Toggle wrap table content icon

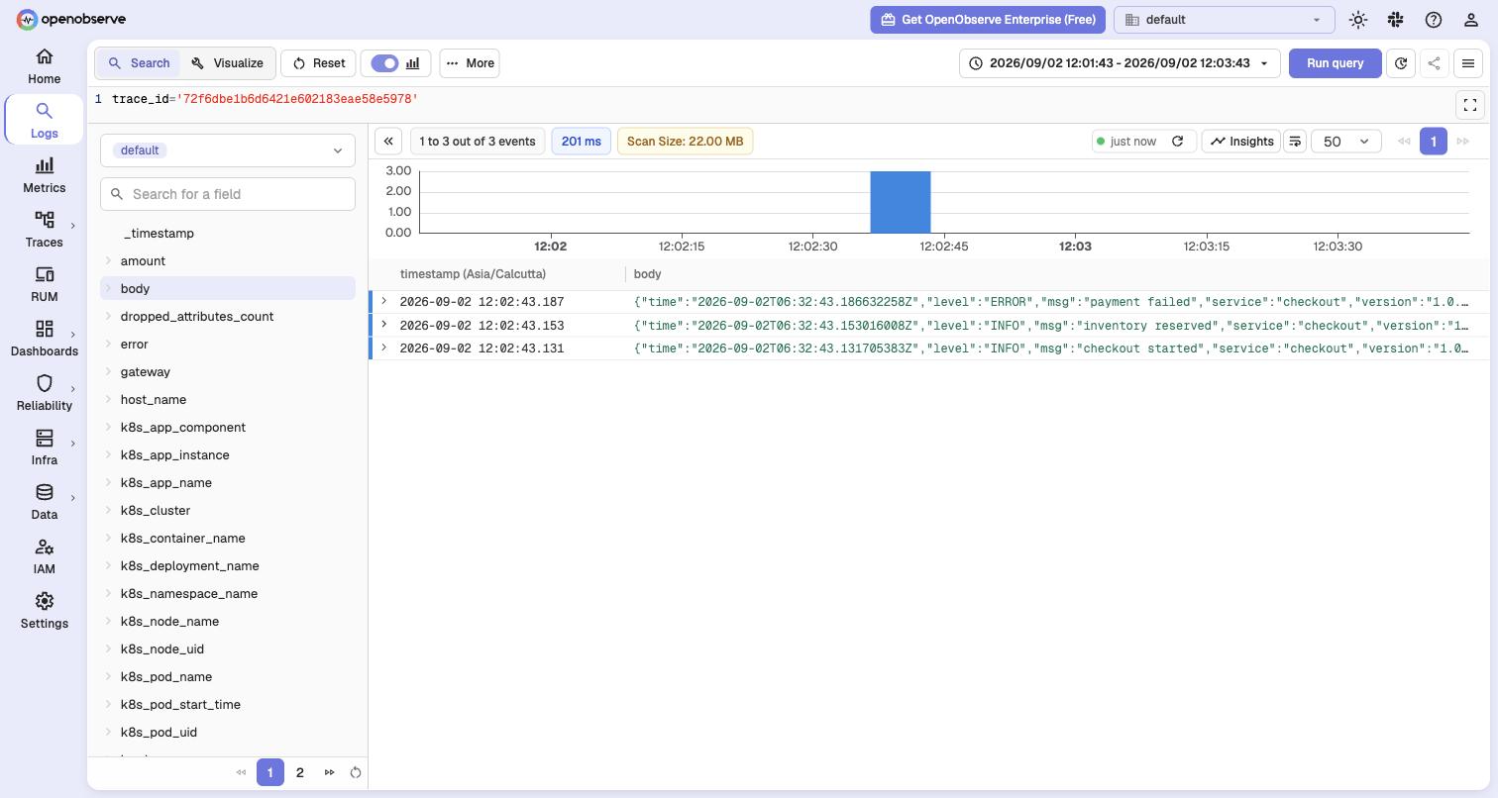[x=1295, y=142]
